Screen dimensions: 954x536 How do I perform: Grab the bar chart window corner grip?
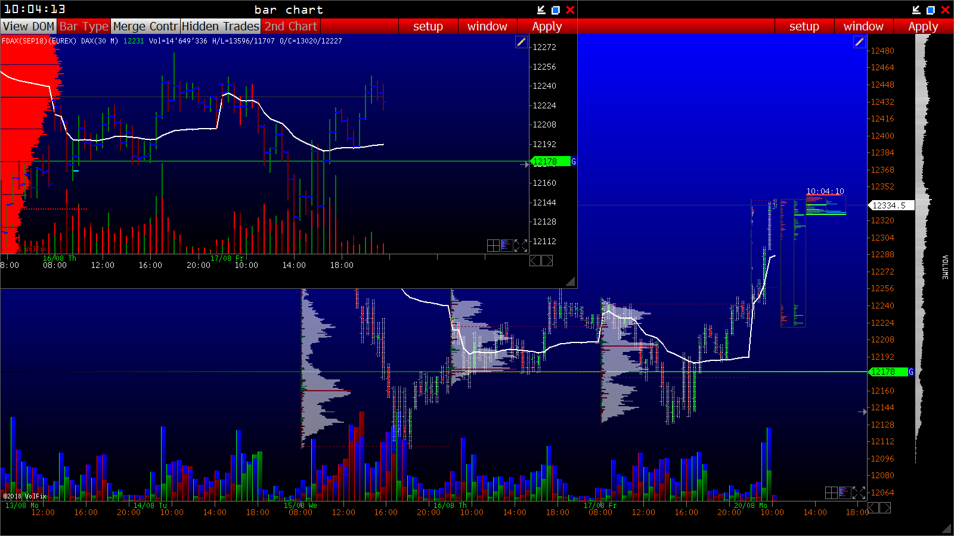(x=571, y=282)
